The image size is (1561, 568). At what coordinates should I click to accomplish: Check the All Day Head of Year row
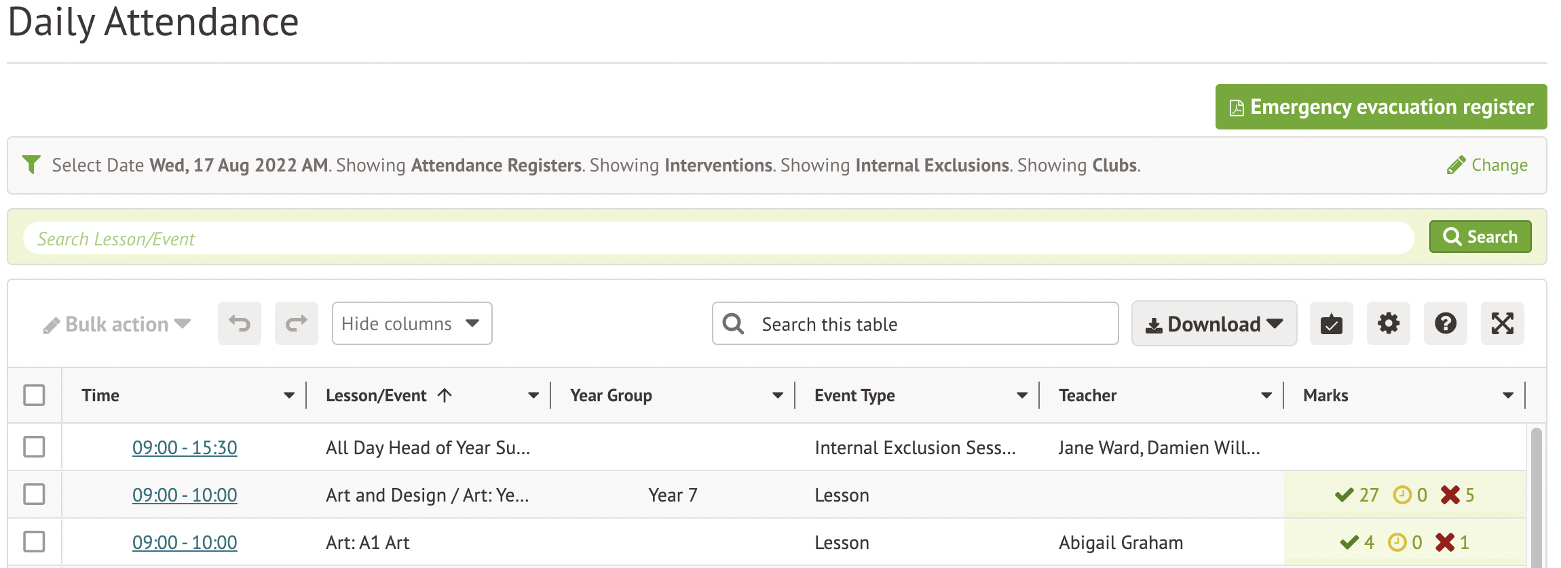(x=34, y=447)
